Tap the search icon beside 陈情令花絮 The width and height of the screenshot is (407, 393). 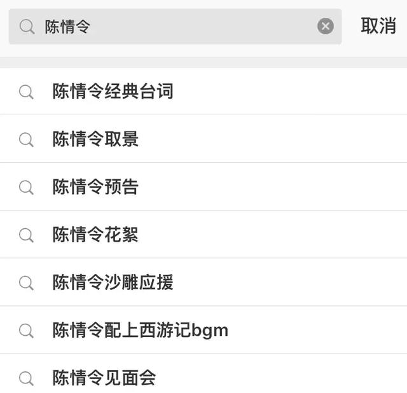26,235
